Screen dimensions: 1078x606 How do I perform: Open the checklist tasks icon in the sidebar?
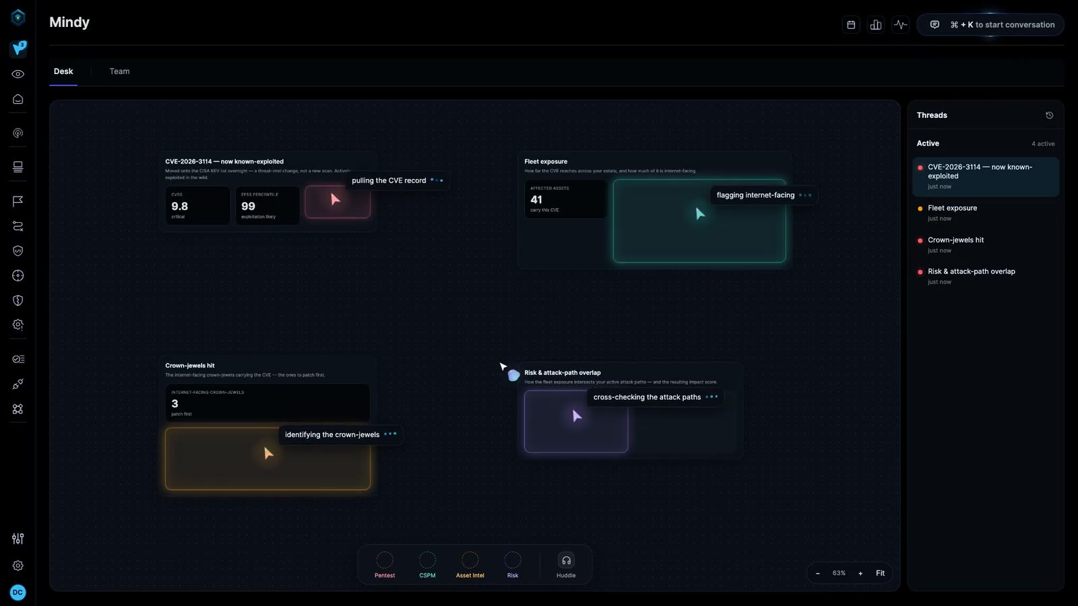[x=18, y=359]
